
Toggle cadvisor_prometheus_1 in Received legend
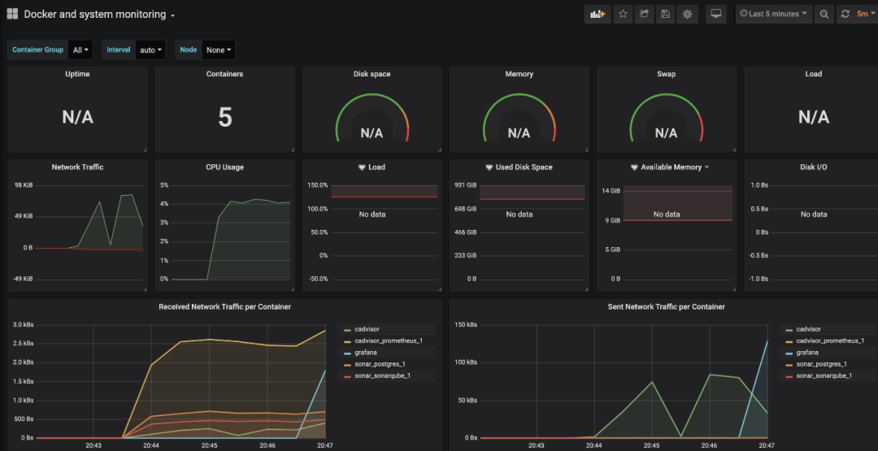click(x=388, y=340)
